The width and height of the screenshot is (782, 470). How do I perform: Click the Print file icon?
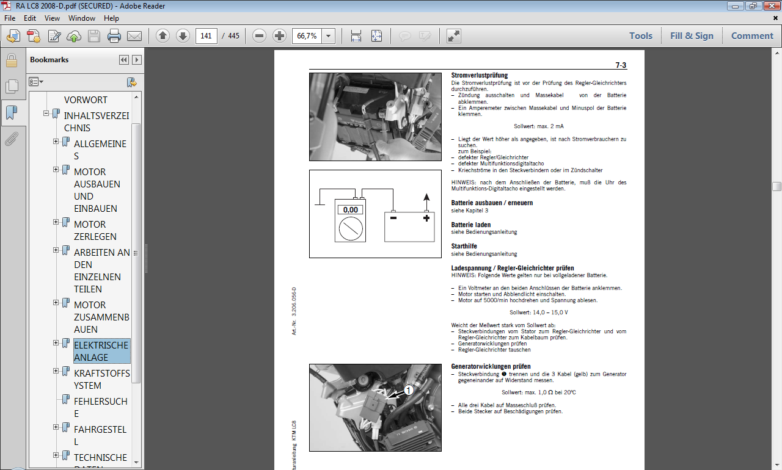(x=114, y=36)
